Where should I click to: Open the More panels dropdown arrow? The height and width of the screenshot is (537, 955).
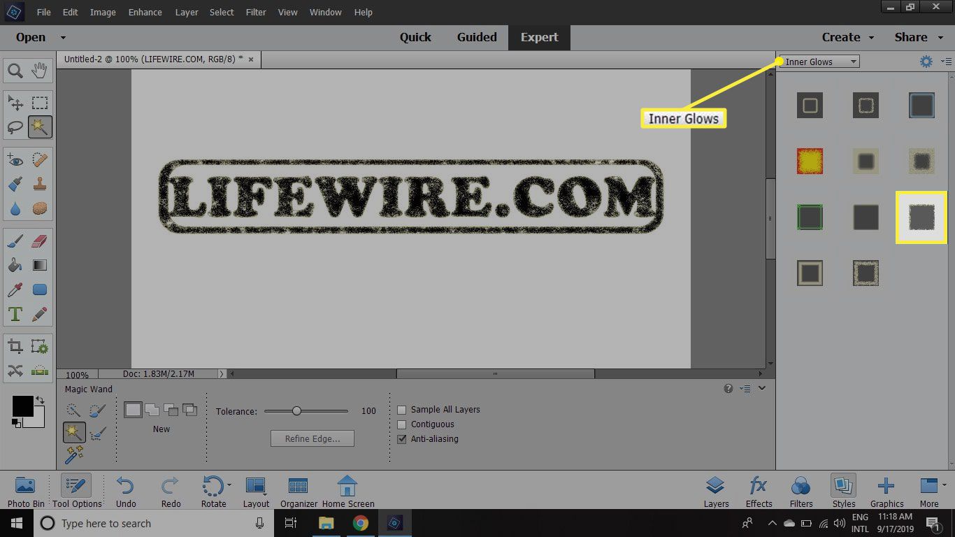coord(945,485)
